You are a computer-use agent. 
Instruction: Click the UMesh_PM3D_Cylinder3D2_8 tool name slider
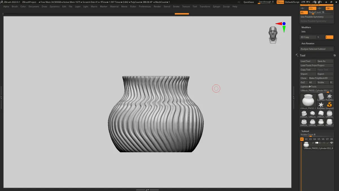pos(315,91)
